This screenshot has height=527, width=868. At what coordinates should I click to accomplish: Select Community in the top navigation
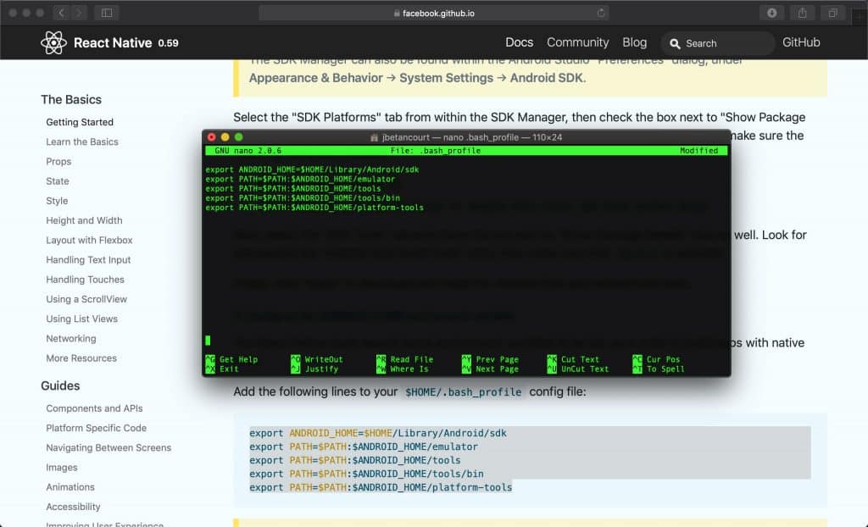click(x=577, y=42)
